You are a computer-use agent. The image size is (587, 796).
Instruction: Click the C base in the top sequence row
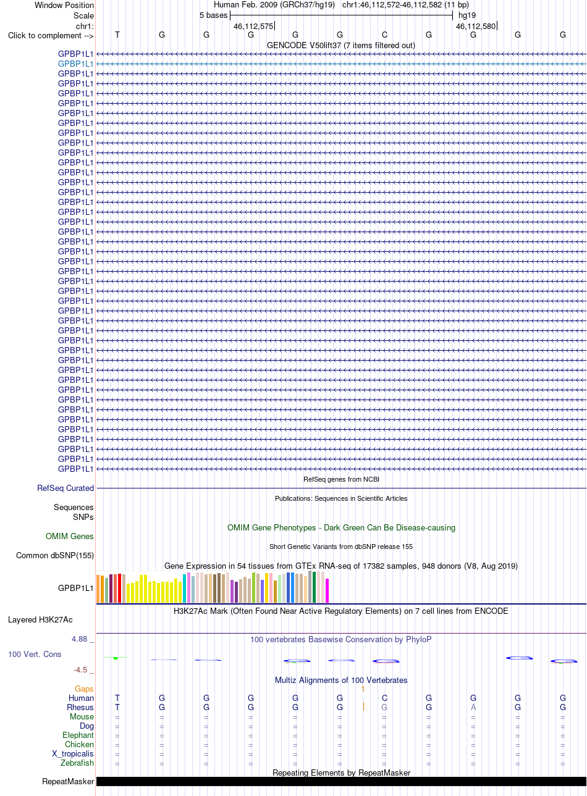click(x=384, y=35)
